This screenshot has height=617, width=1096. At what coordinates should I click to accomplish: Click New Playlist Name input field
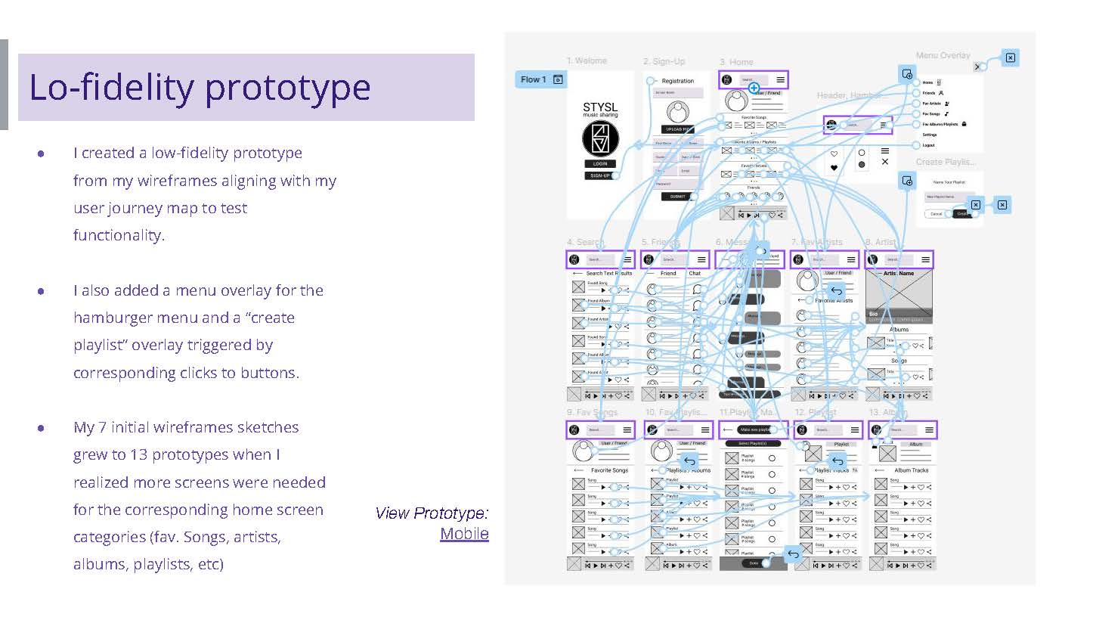[949, 197]
